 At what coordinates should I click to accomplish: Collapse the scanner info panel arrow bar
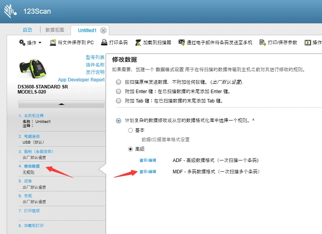tap(62, 104)
